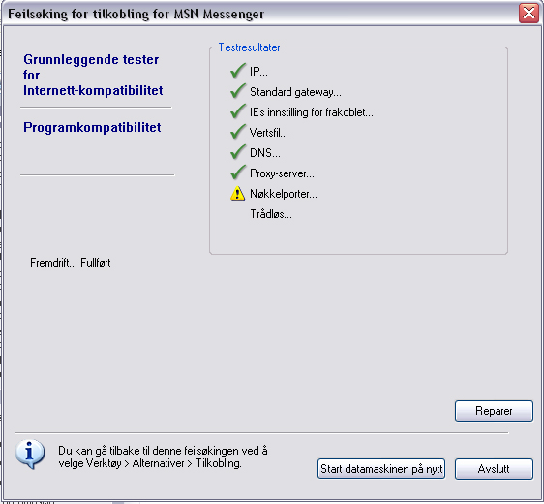Click the Standard gateway result text
544x504 pixels.
295,92
